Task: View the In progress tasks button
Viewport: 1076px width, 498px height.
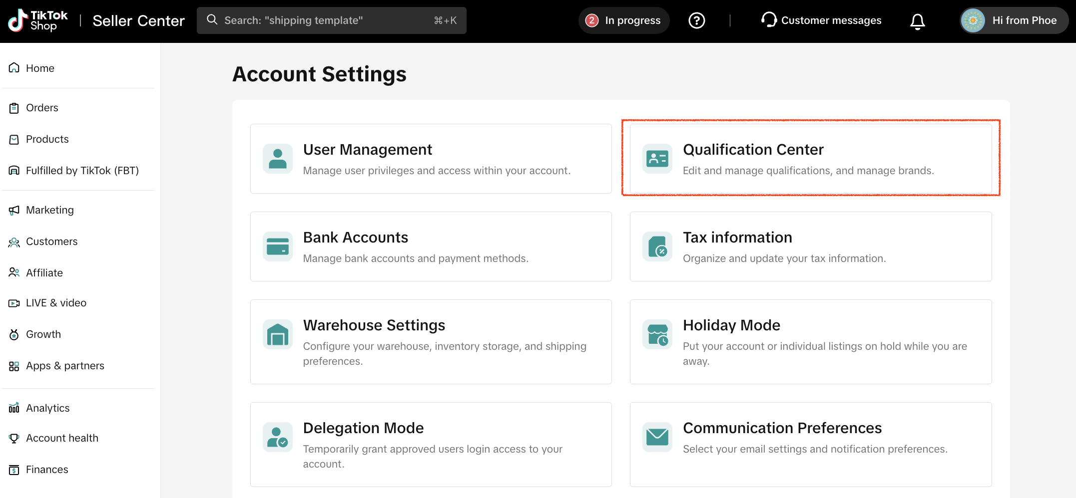Action: 623,20
